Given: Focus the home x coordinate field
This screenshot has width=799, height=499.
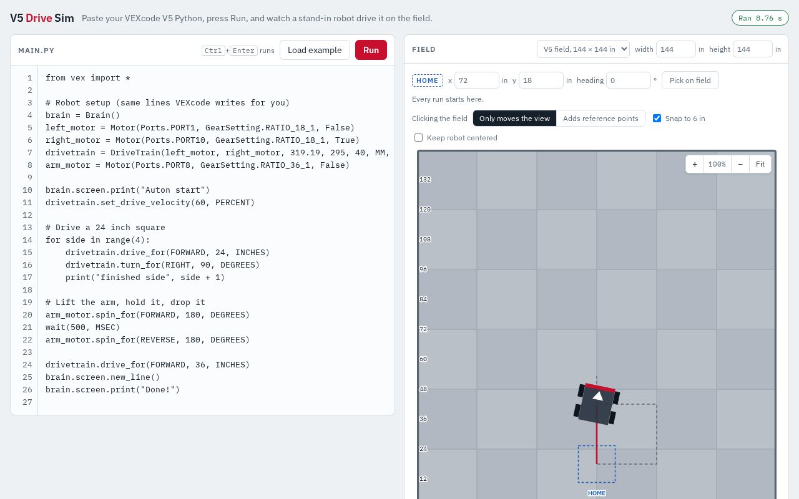Looking at the screenshot, I should pos(477,80).
